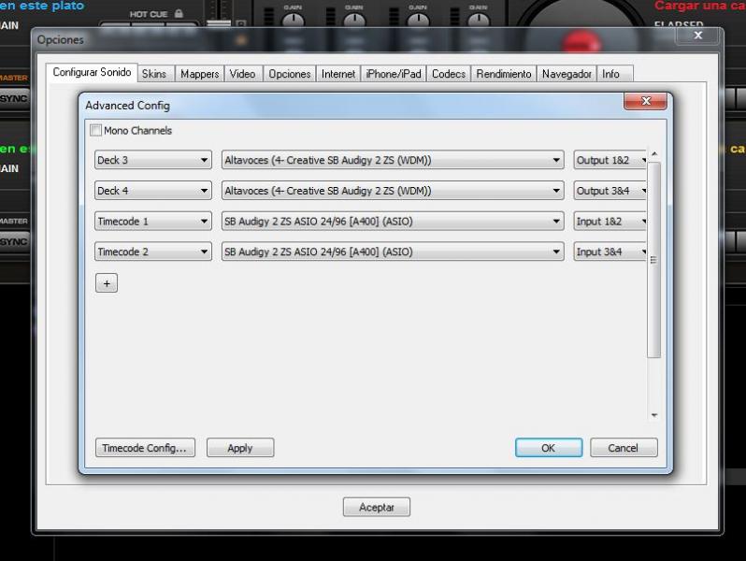Switch to the Configurar Sonido tab
Viewport: 746px width, 561px height.
[x=92, y=72]
